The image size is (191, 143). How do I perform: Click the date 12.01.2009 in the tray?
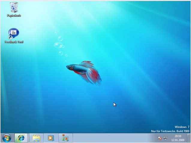pos(178,140)
